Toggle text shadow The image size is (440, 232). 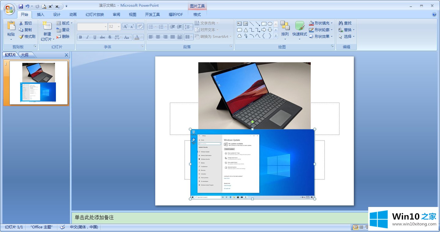[110, 37]
